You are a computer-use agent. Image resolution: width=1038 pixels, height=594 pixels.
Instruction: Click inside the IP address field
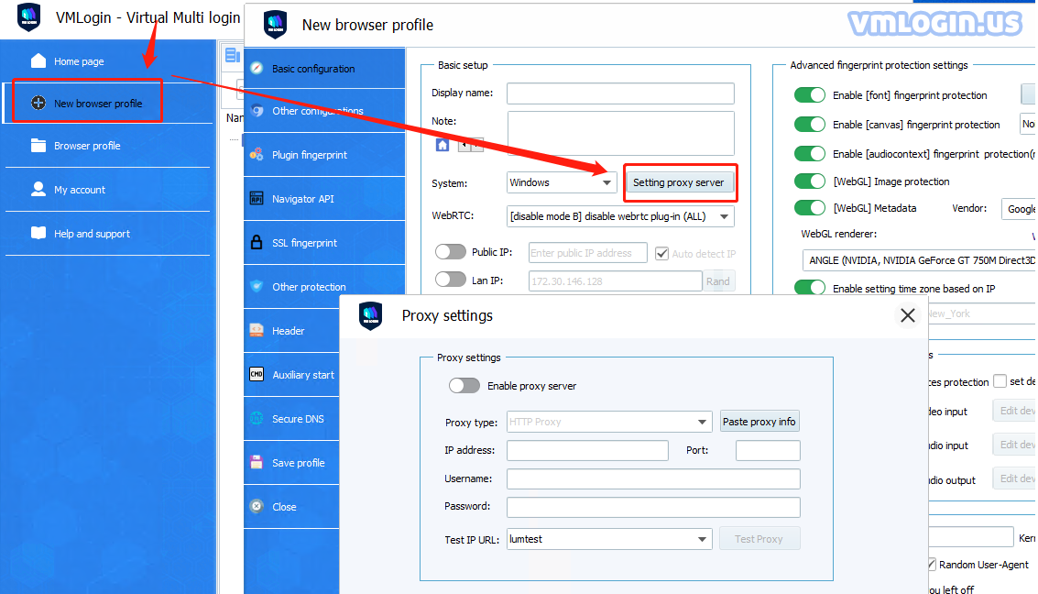point(586,449)
